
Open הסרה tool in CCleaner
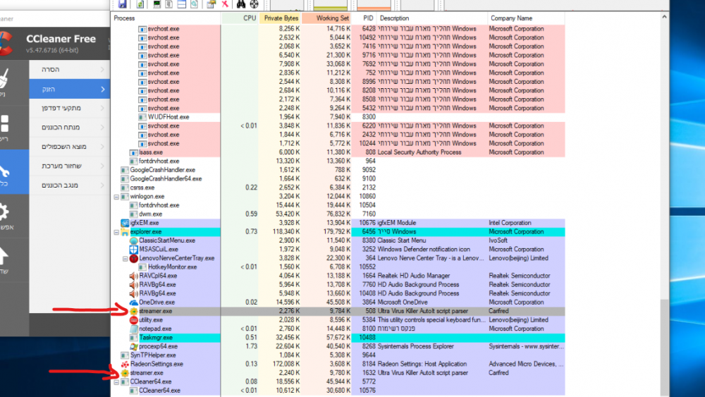[x=70, y=70]
